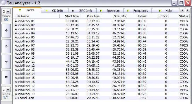The height and width of the screenshot is (104, 192).
Task: Open the Frequency tab
Action: 138,11
